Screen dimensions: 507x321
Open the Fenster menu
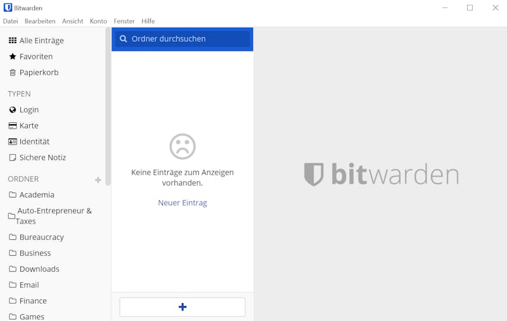pos(124,21)
